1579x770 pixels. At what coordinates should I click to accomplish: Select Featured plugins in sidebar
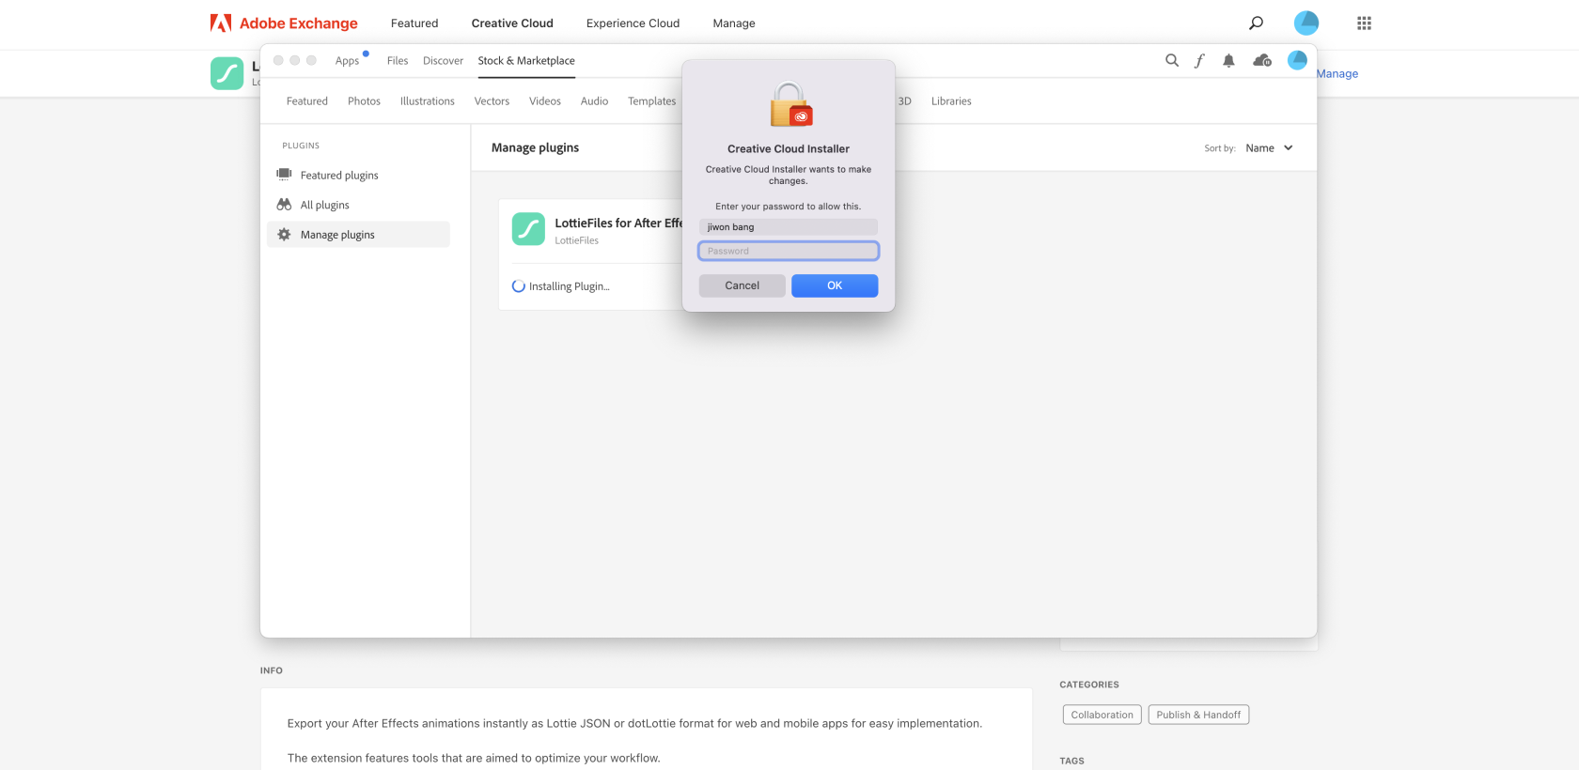(x=358, y=175)
